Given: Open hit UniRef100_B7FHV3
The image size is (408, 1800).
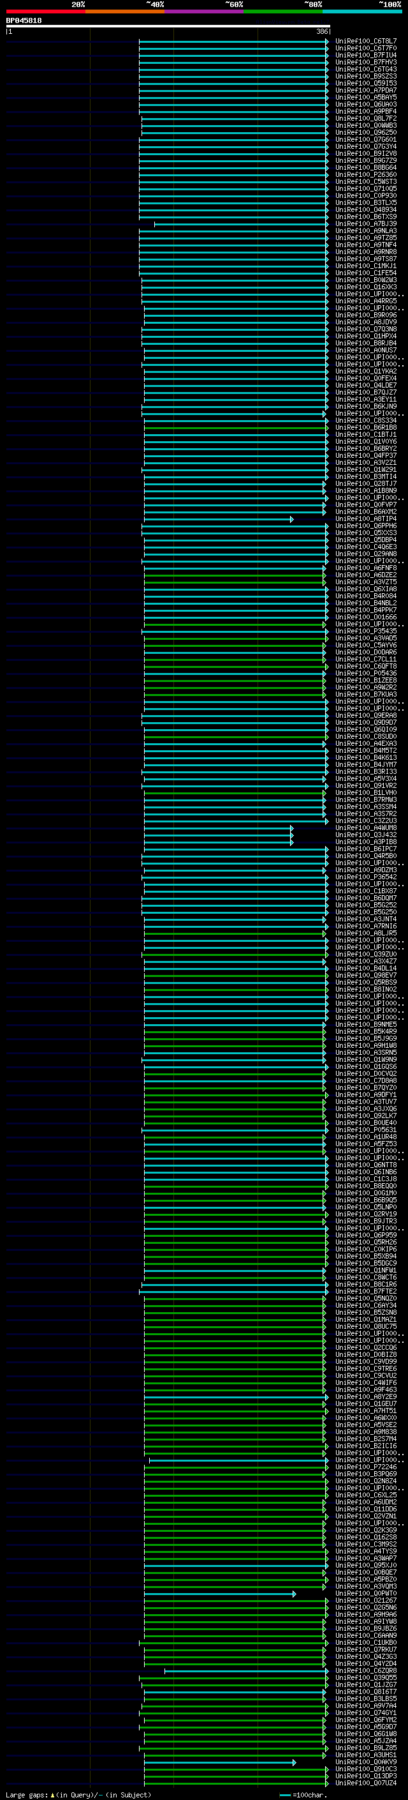Looking at the screenshot, I should 366,62.
